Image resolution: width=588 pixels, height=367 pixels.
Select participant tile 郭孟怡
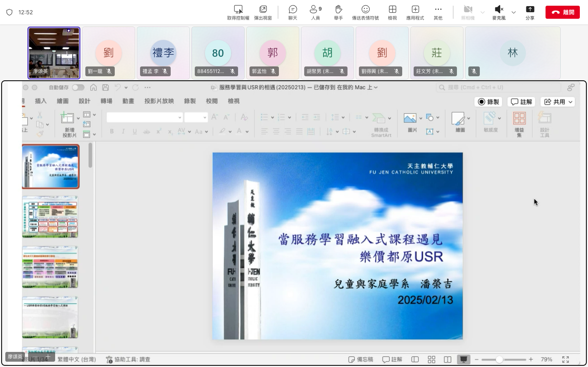tap(273, 53)
